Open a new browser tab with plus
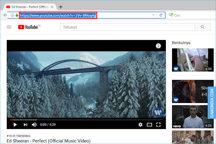This screenshot has height=144, width=216. click(61, 7)
